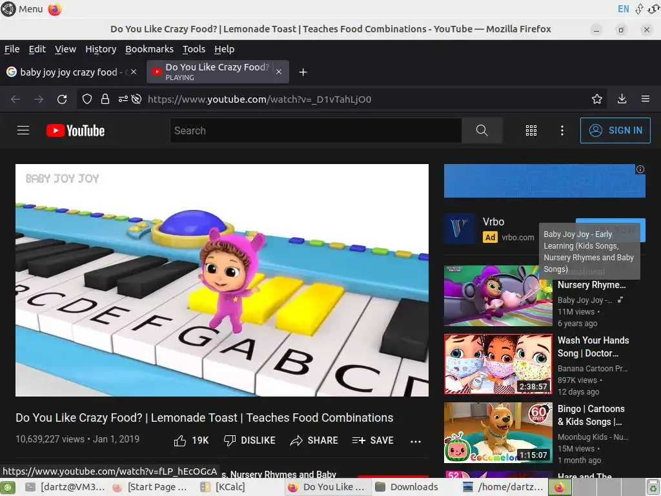Open the Edit menu
This screenshot has height=496, width=661.
37,49
